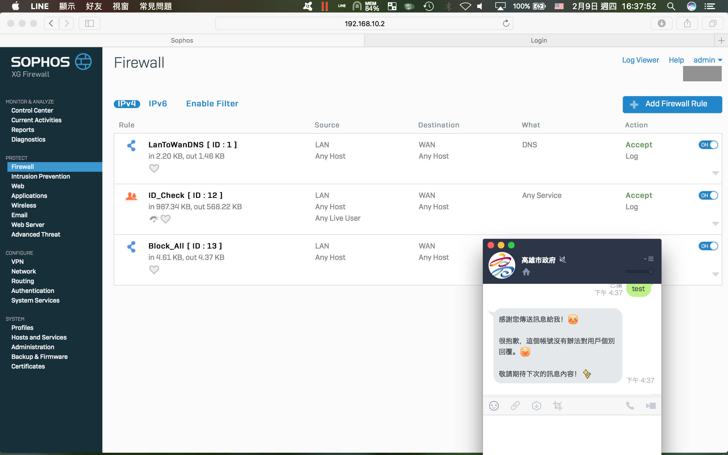Click the Apple menu logo

click(x=15, y=6)
